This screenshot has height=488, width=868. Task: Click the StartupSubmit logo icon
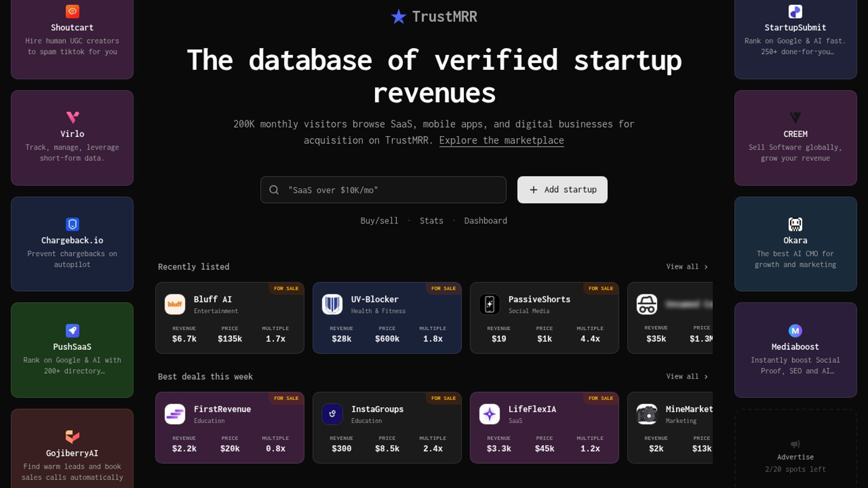pyautogui.click(x=795, y=11)
